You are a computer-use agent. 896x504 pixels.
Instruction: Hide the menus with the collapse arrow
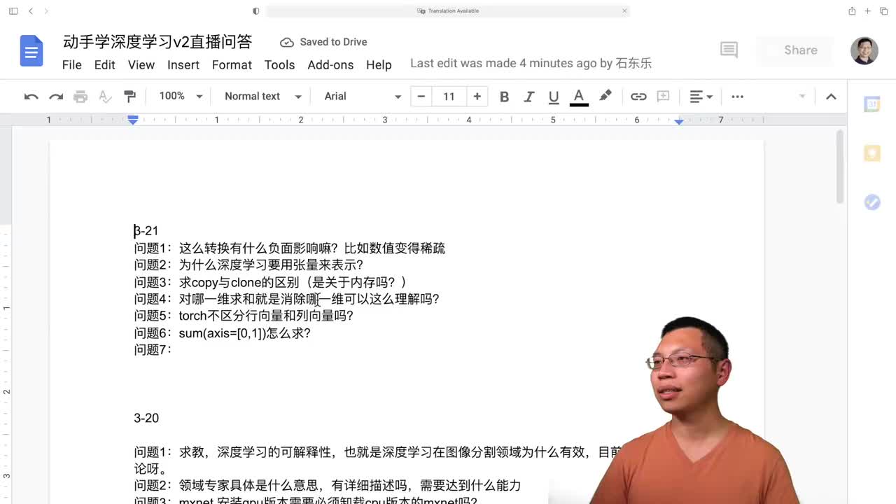[x=831, y=97]
